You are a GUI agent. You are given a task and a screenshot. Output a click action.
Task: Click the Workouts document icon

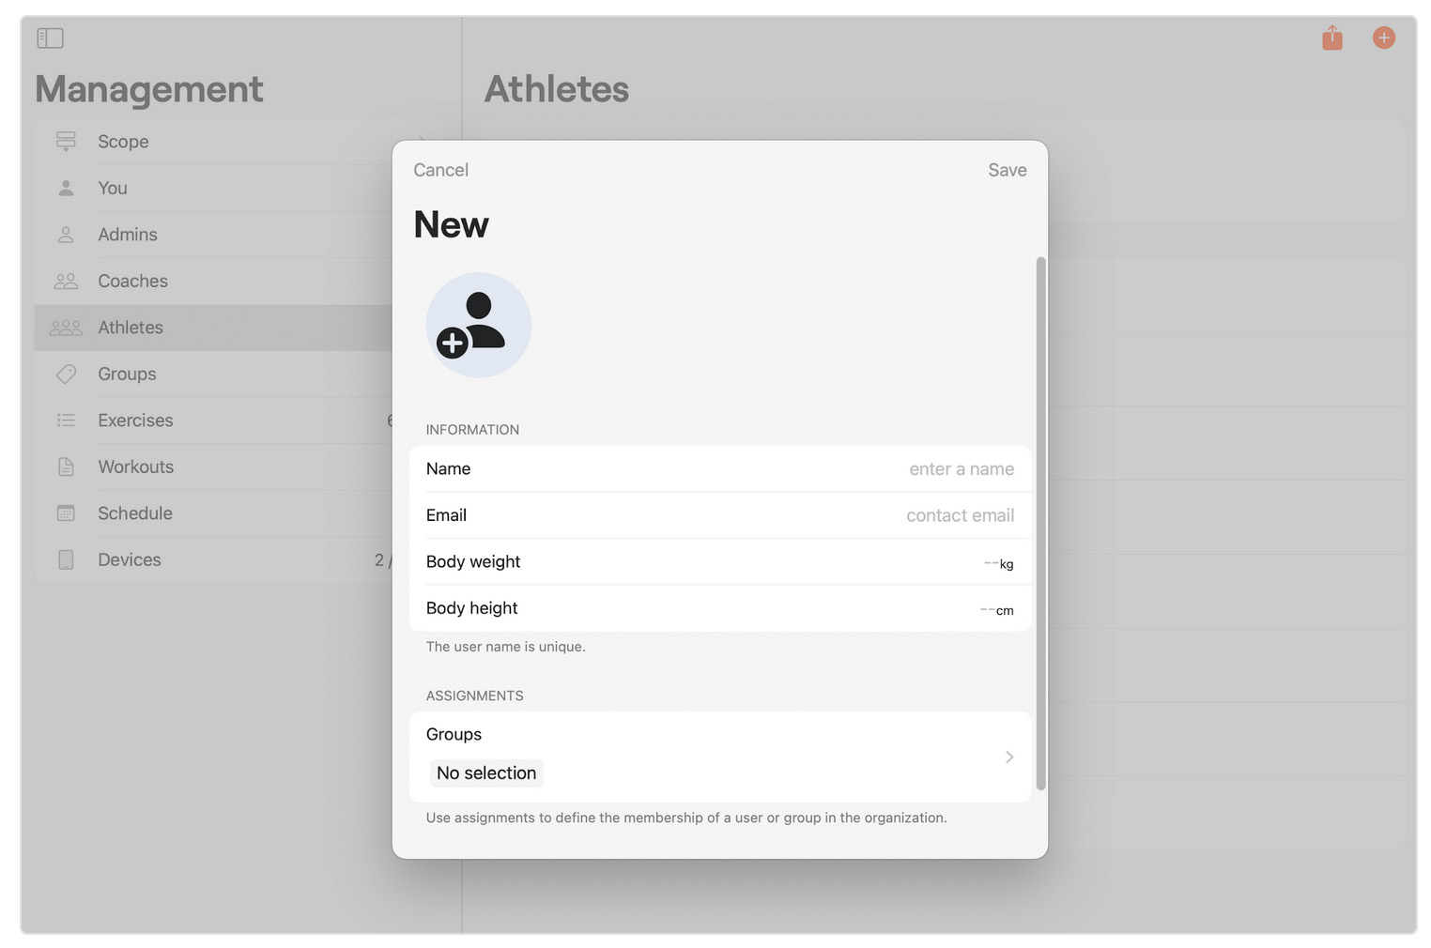point(66,466)
